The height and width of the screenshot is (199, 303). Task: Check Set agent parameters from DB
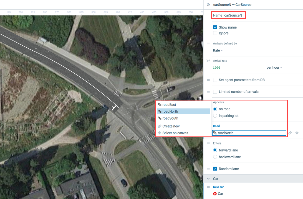pyautogui.click(x=215, y=80)
